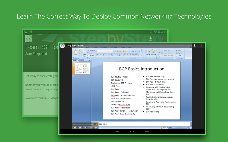This screenshot has width=228, height=142.
Task: Click the Italic formatting button
Action: (x=101, y=55)
